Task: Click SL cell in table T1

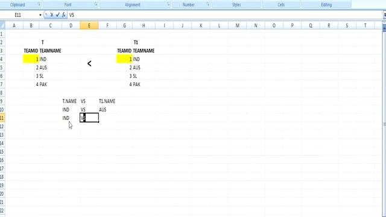Action: coord(144,76)
